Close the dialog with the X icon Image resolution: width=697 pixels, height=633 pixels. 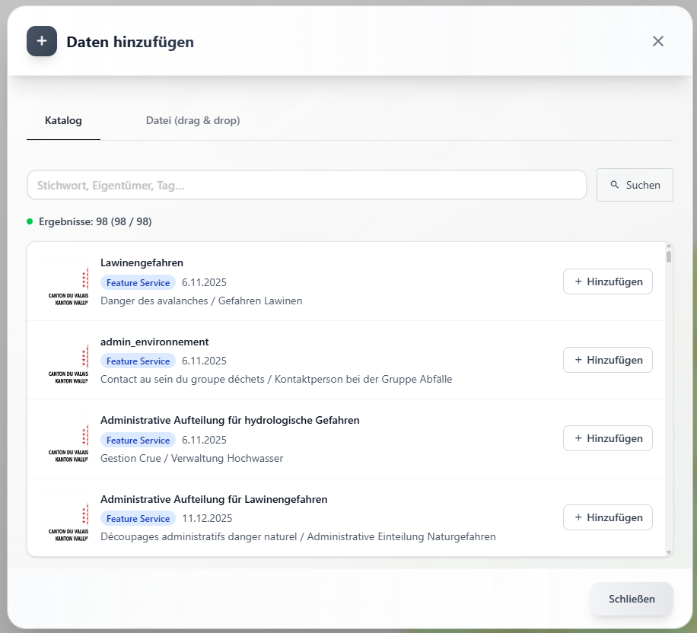click(x=658, y=41)
